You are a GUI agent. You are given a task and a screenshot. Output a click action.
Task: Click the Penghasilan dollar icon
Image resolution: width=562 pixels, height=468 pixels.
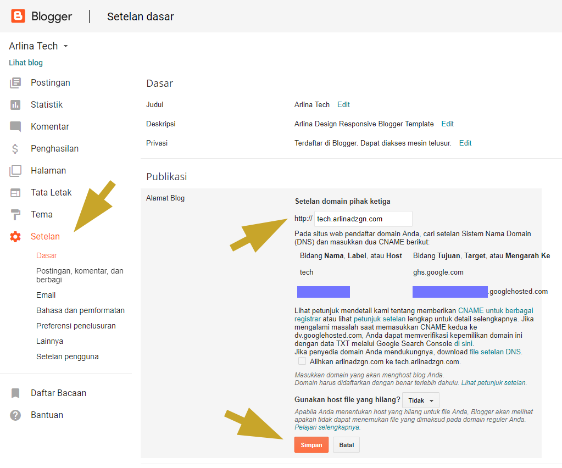(x=15, y=148)
